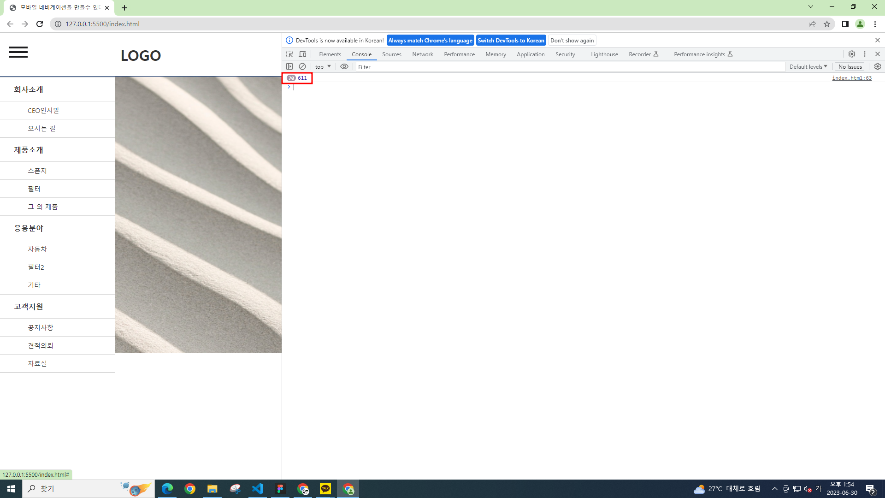885x498 pixels.
Task: Open Visual Studio Code from taskbar
Action: pyautogui.click(x=258, y=489)
